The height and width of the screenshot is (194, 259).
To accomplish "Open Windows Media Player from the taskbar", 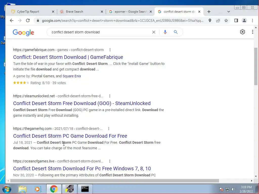I will pos(37,189).
